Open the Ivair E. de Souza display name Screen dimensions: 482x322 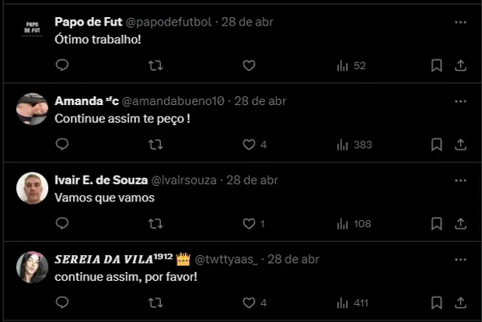101,180
